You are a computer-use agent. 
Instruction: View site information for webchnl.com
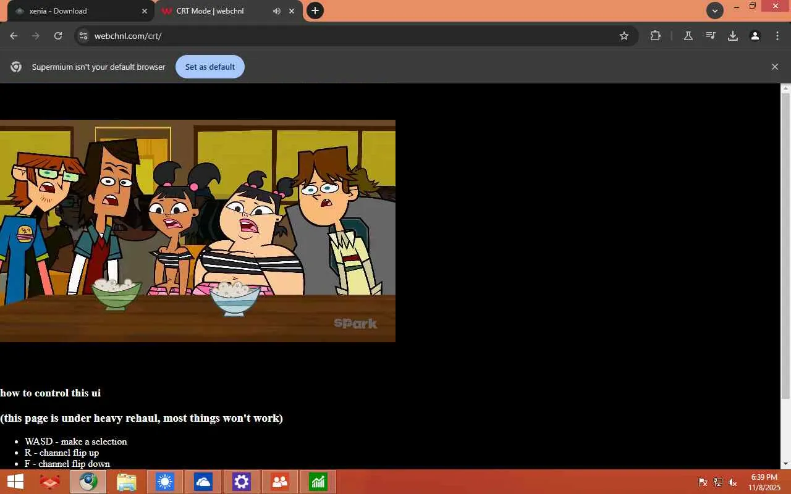[x=83, y=36]
